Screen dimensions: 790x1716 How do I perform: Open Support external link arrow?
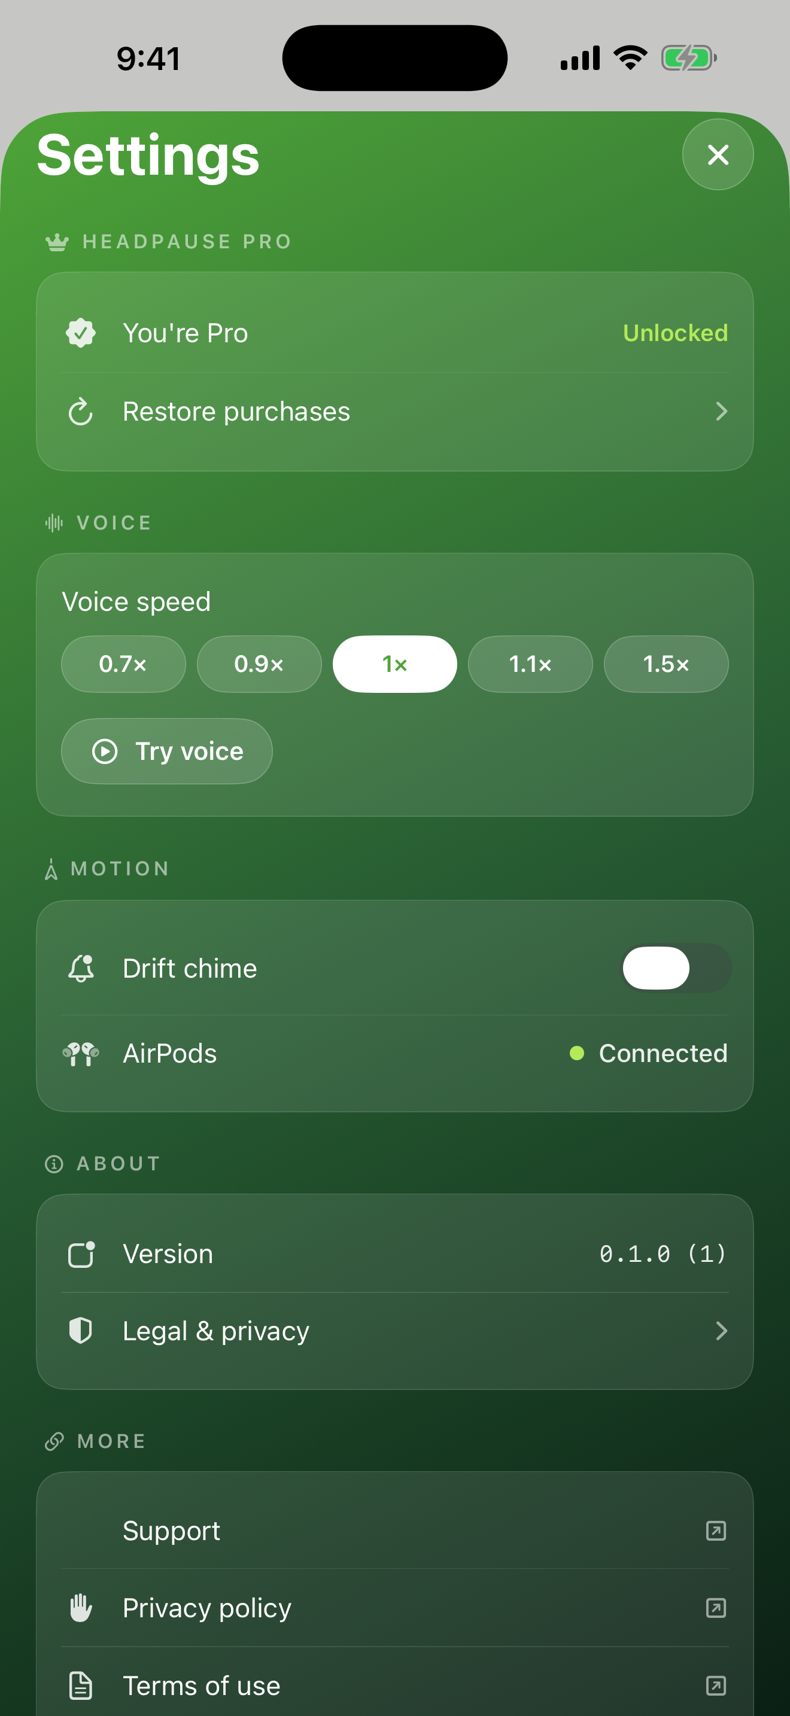[x=715, y=1531]
